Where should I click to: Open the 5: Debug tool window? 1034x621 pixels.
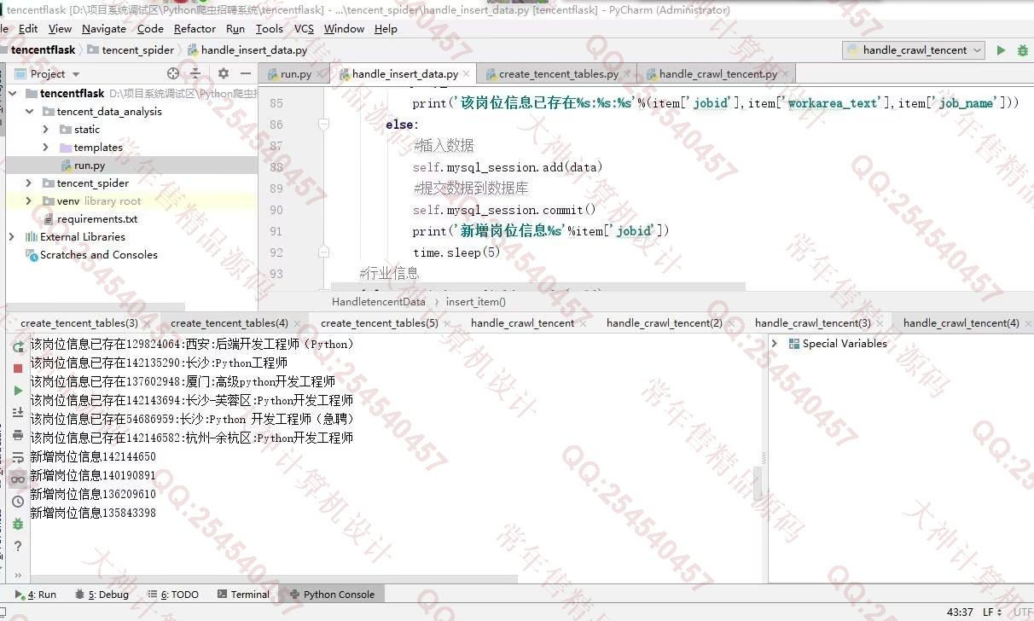[102, 595]
